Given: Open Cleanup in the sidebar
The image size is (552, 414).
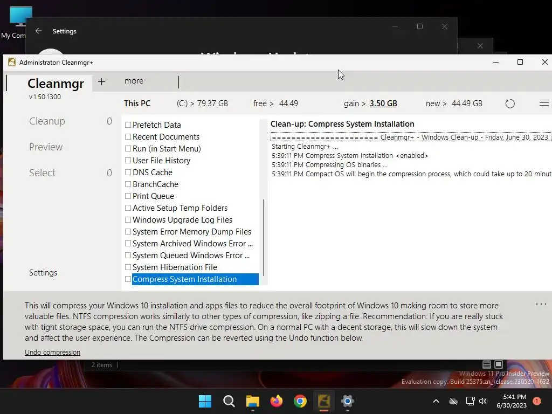Looking at the screenshot, I should [x=47, y=121].
